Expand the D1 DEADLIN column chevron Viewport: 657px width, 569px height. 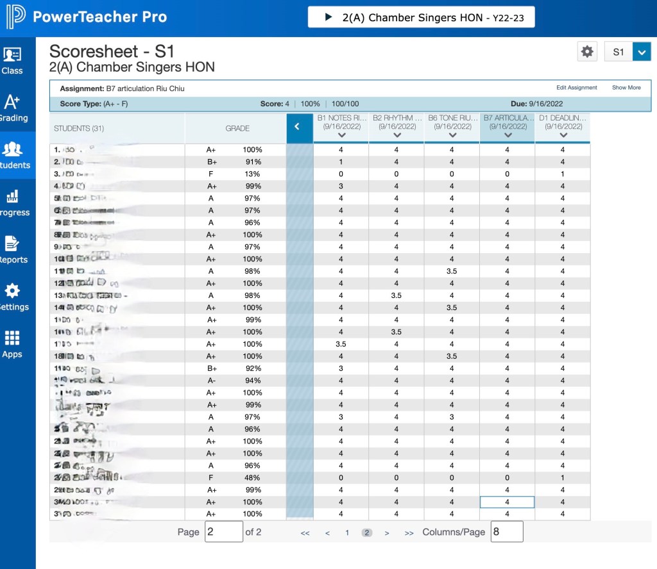[563, 135]
